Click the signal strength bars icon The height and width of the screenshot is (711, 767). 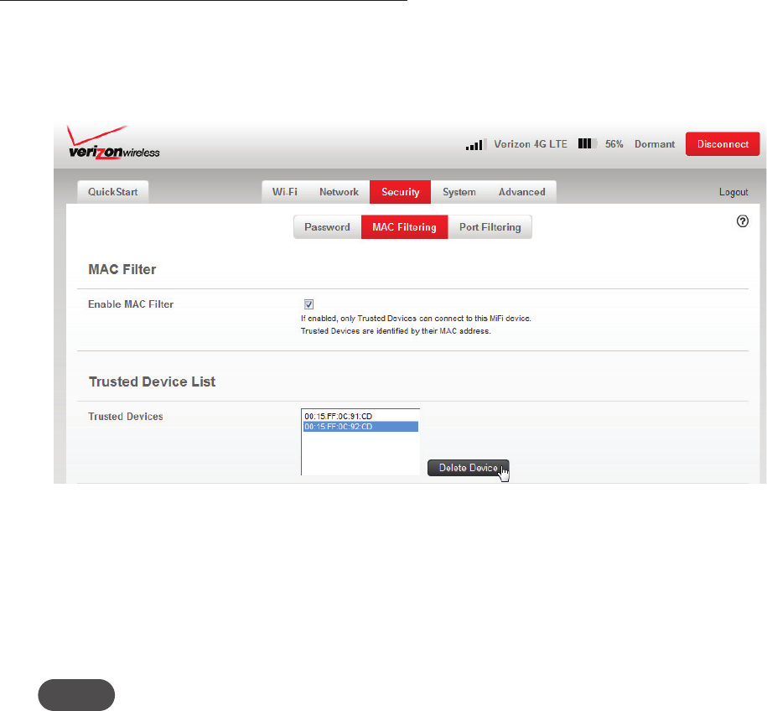pyautogui.click(x=475, y=144)
